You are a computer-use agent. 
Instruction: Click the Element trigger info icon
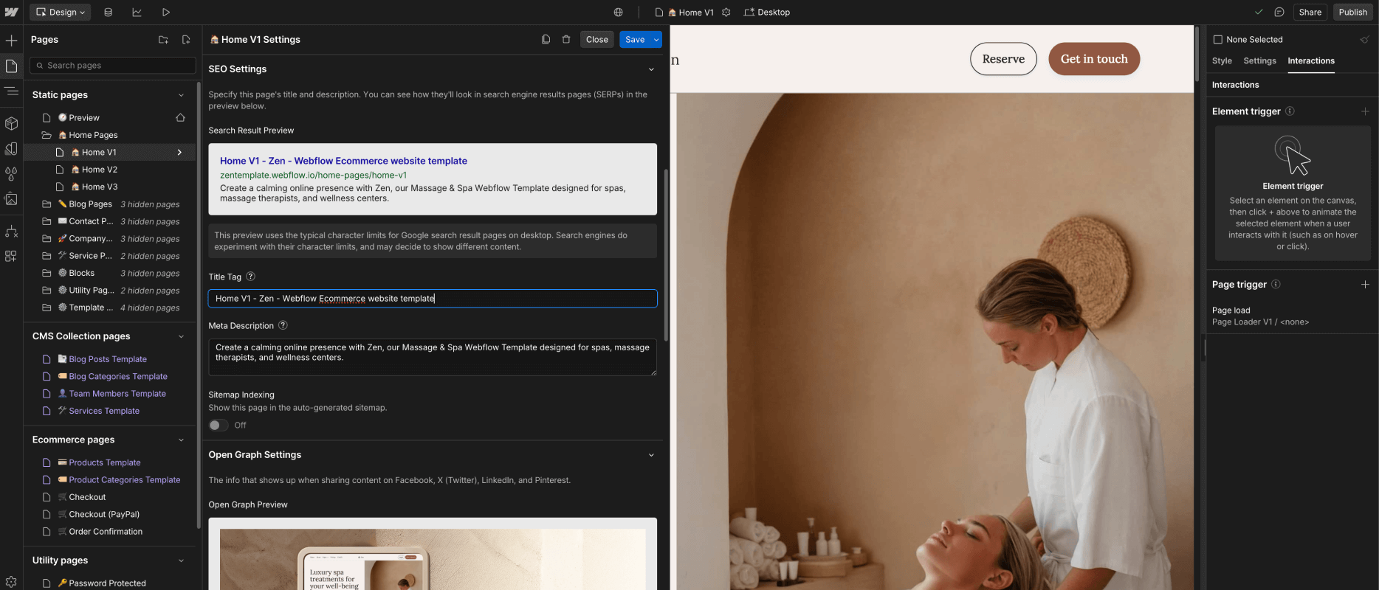point(1290,111)
